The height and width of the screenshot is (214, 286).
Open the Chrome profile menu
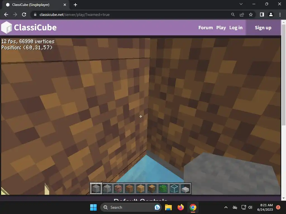pyautogui.click(x=271, y=14)
